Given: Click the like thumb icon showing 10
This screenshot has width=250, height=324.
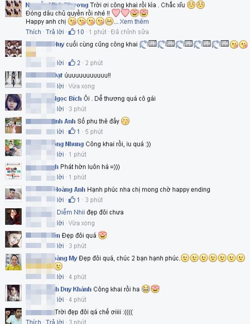Looking at the screenshot, I should point(72,31).
